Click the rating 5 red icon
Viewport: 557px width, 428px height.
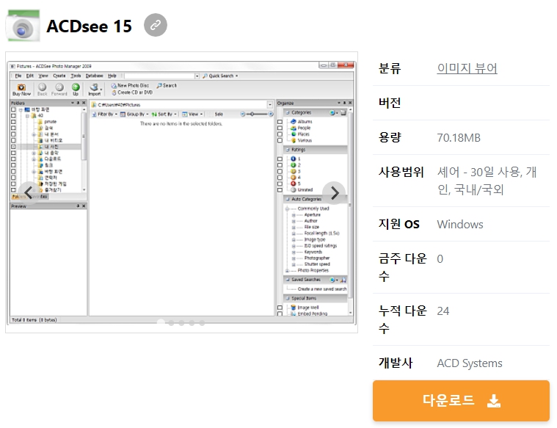(x=294, y=184)
